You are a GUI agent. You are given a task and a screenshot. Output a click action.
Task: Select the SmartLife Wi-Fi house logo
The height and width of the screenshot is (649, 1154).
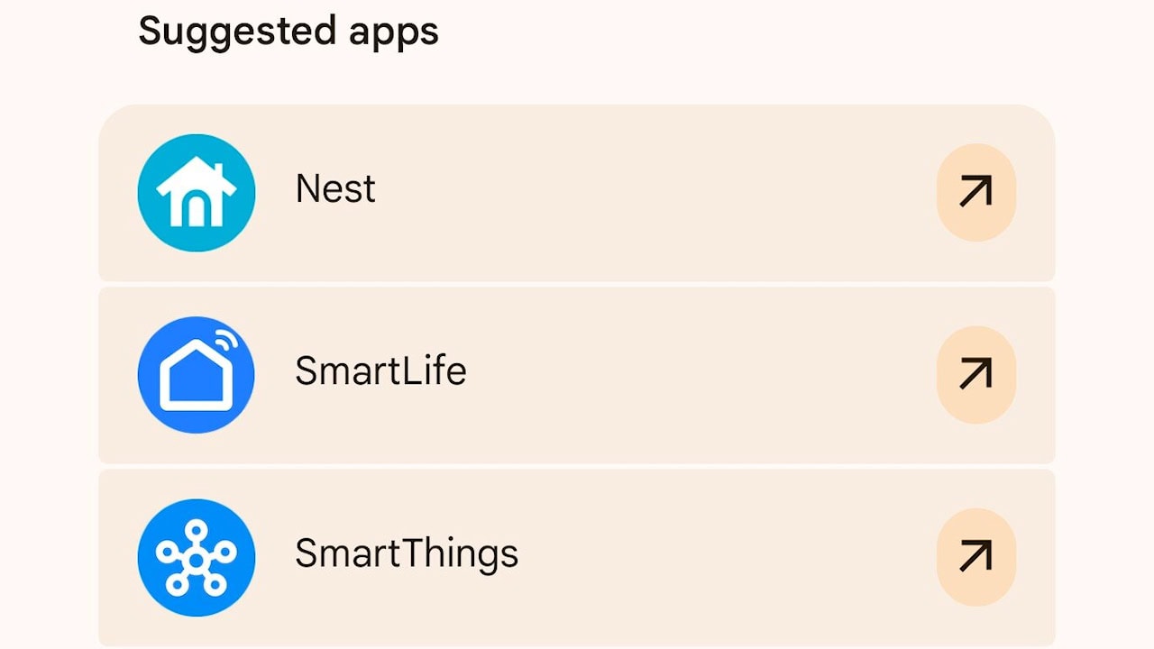[x=197, y=375]
